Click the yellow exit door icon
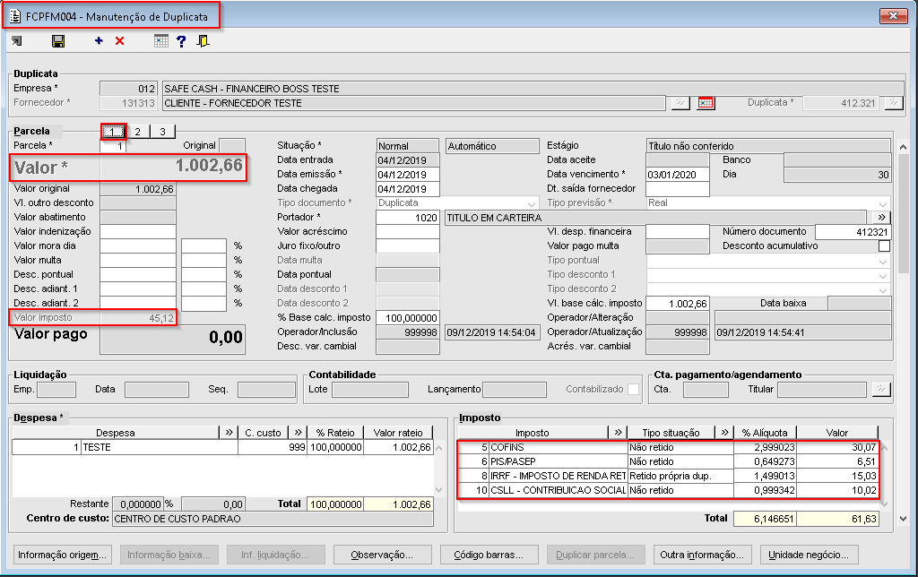Image resolution: width=918 pixels, height=577 pixels. 204,41
